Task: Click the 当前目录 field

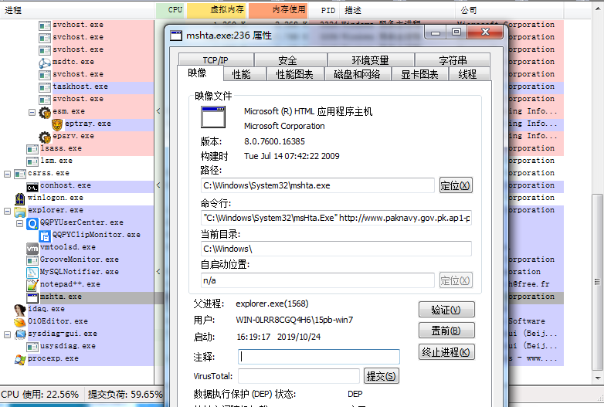Action: pyautogui.click(x=336, y=249)
